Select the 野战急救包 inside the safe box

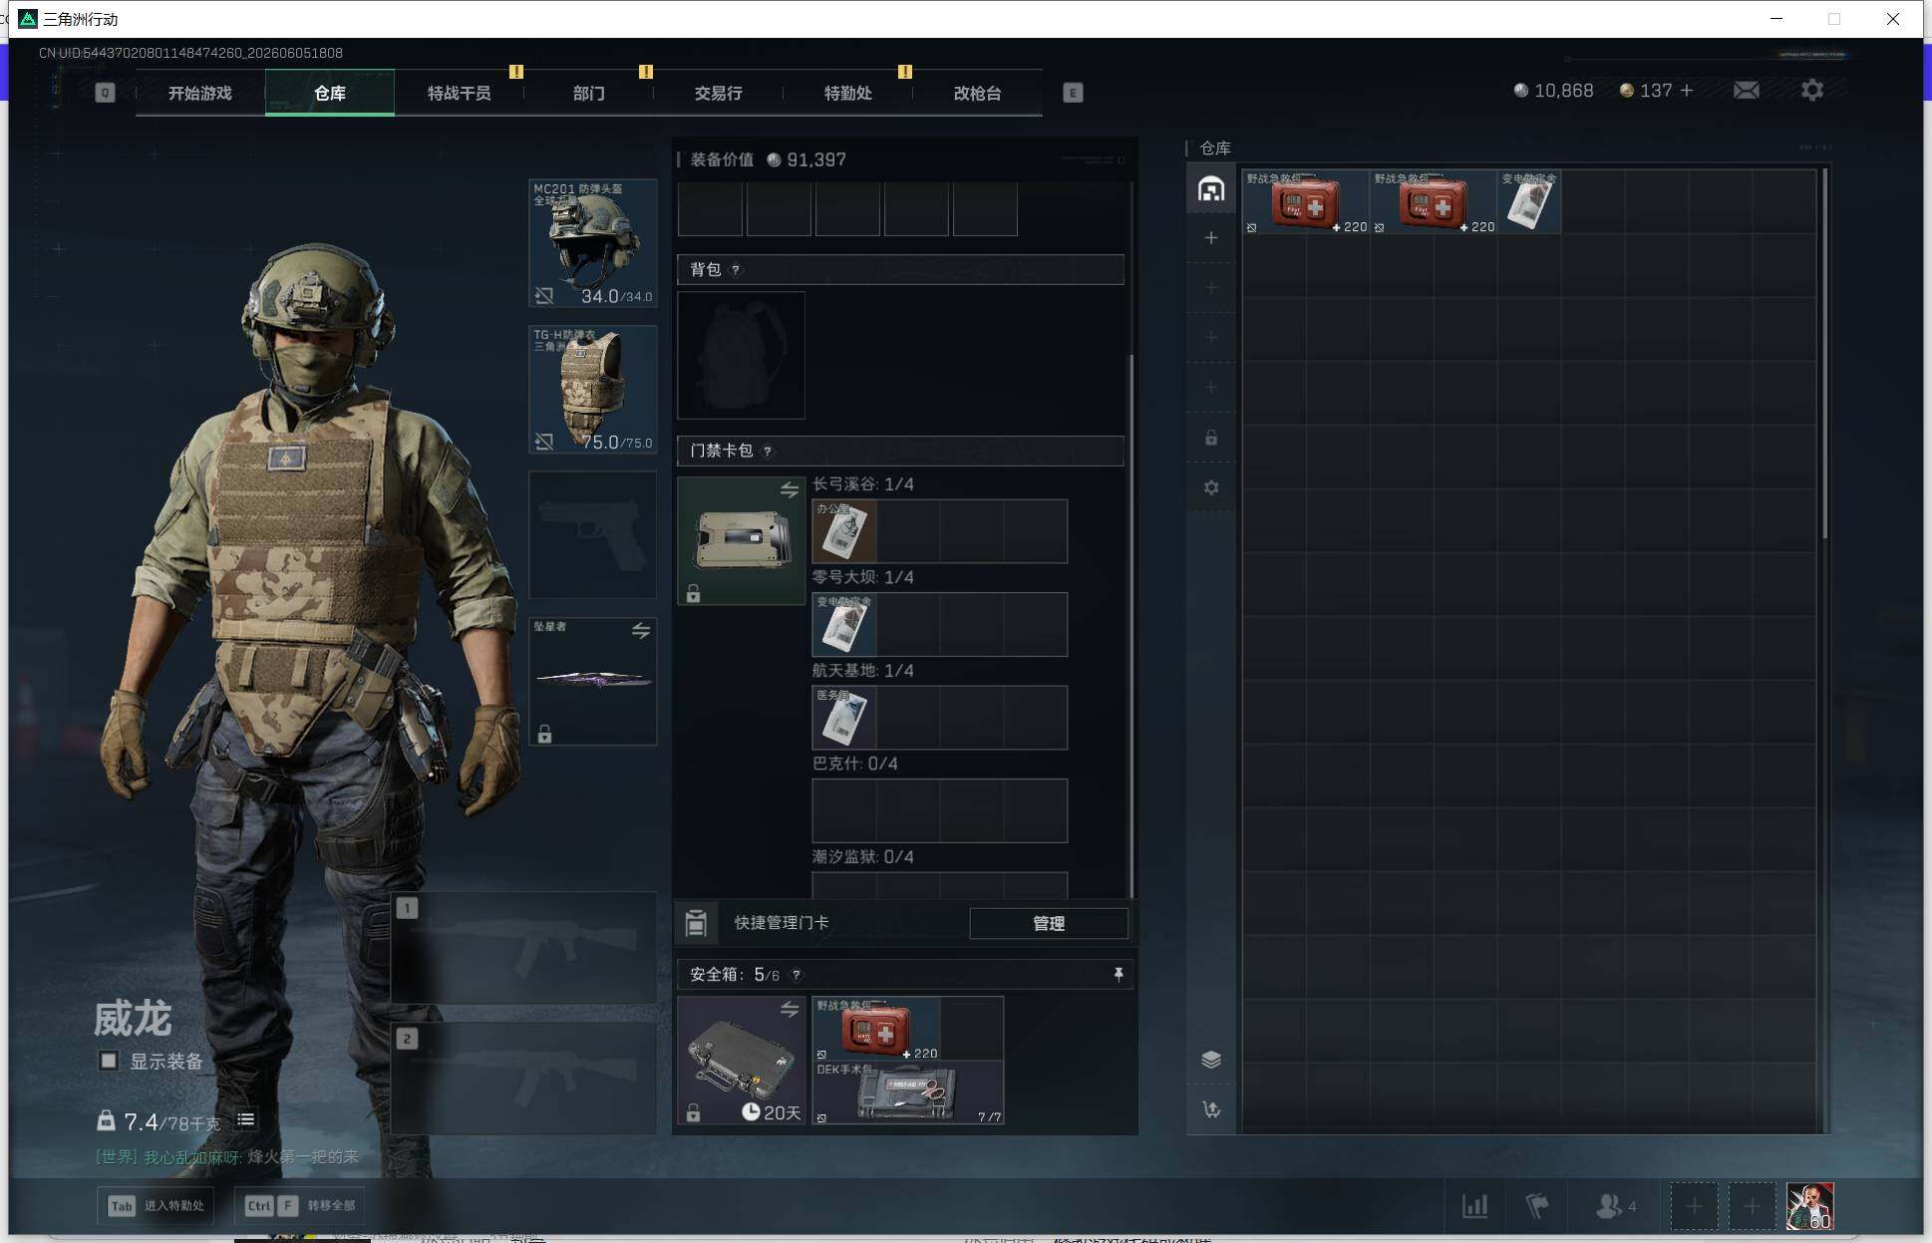tap(876, 1029)
